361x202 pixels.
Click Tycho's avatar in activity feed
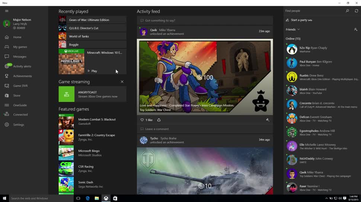point(144,140)
